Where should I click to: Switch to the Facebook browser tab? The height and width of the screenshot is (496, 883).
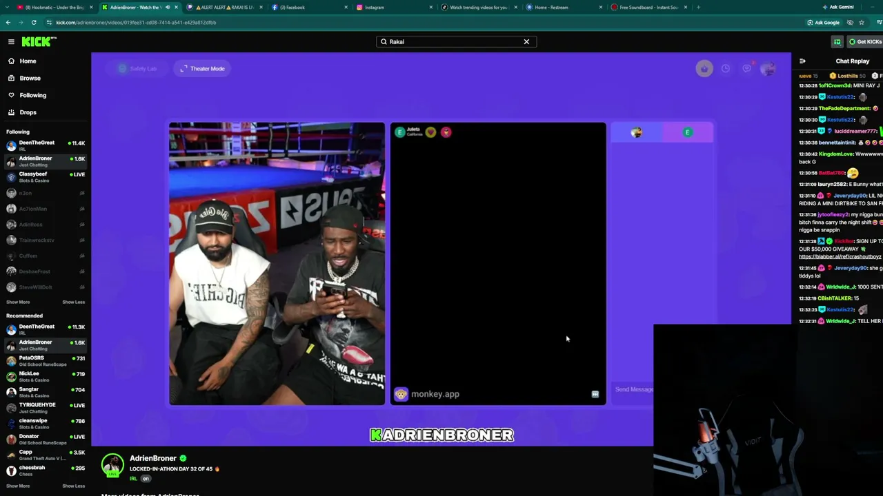(309, 7)
